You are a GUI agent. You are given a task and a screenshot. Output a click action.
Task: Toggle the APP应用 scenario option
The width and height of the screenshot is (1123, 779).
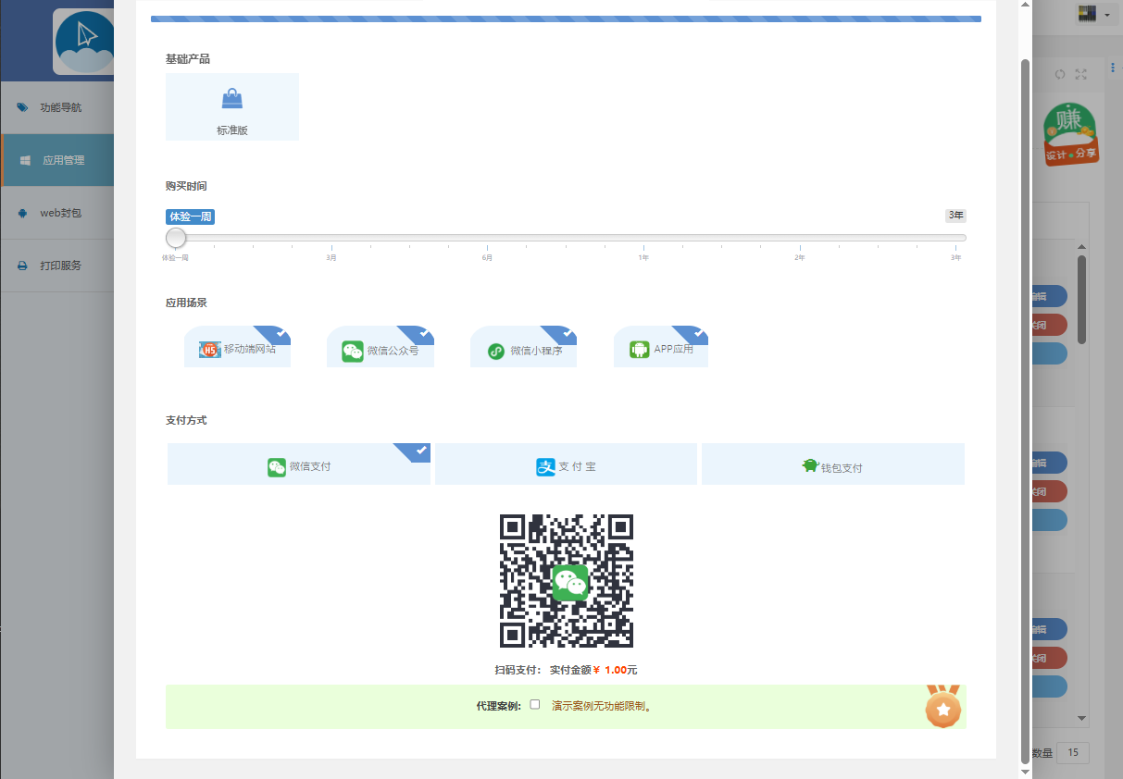tap(661, 349)
